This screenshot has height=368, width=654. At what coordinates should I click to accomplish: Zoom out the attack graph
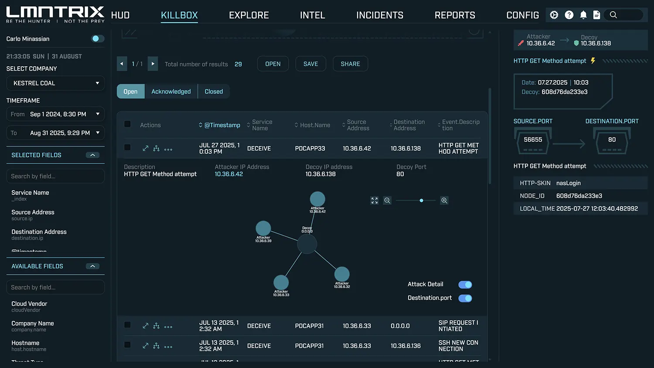point(387,201)
